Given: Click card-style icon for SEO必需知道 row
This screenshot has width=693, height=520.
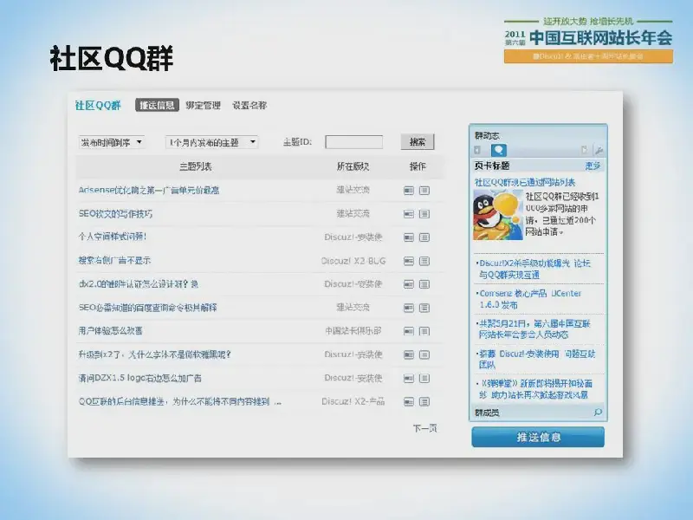Looking at the screenshot, I should tap(409, 308).
